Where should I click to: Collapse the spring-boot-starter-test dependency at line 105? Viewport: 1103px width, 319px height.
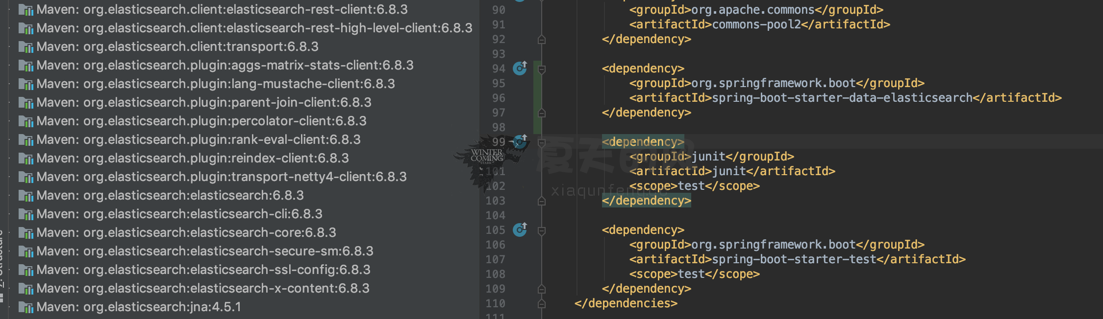pyautogui.click(x=542, y=230)
